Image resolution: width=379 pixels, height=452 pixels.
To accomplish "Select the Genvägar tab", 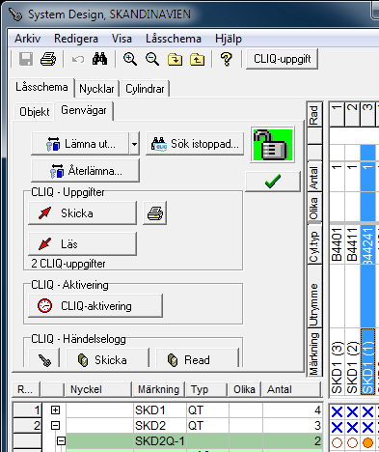I will (x=84, y=110).
